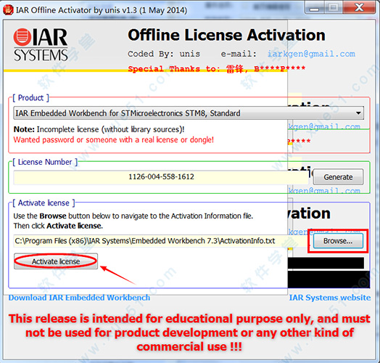Click the IAR Systems logo
The image size is (380, 363).
[41, 45]
